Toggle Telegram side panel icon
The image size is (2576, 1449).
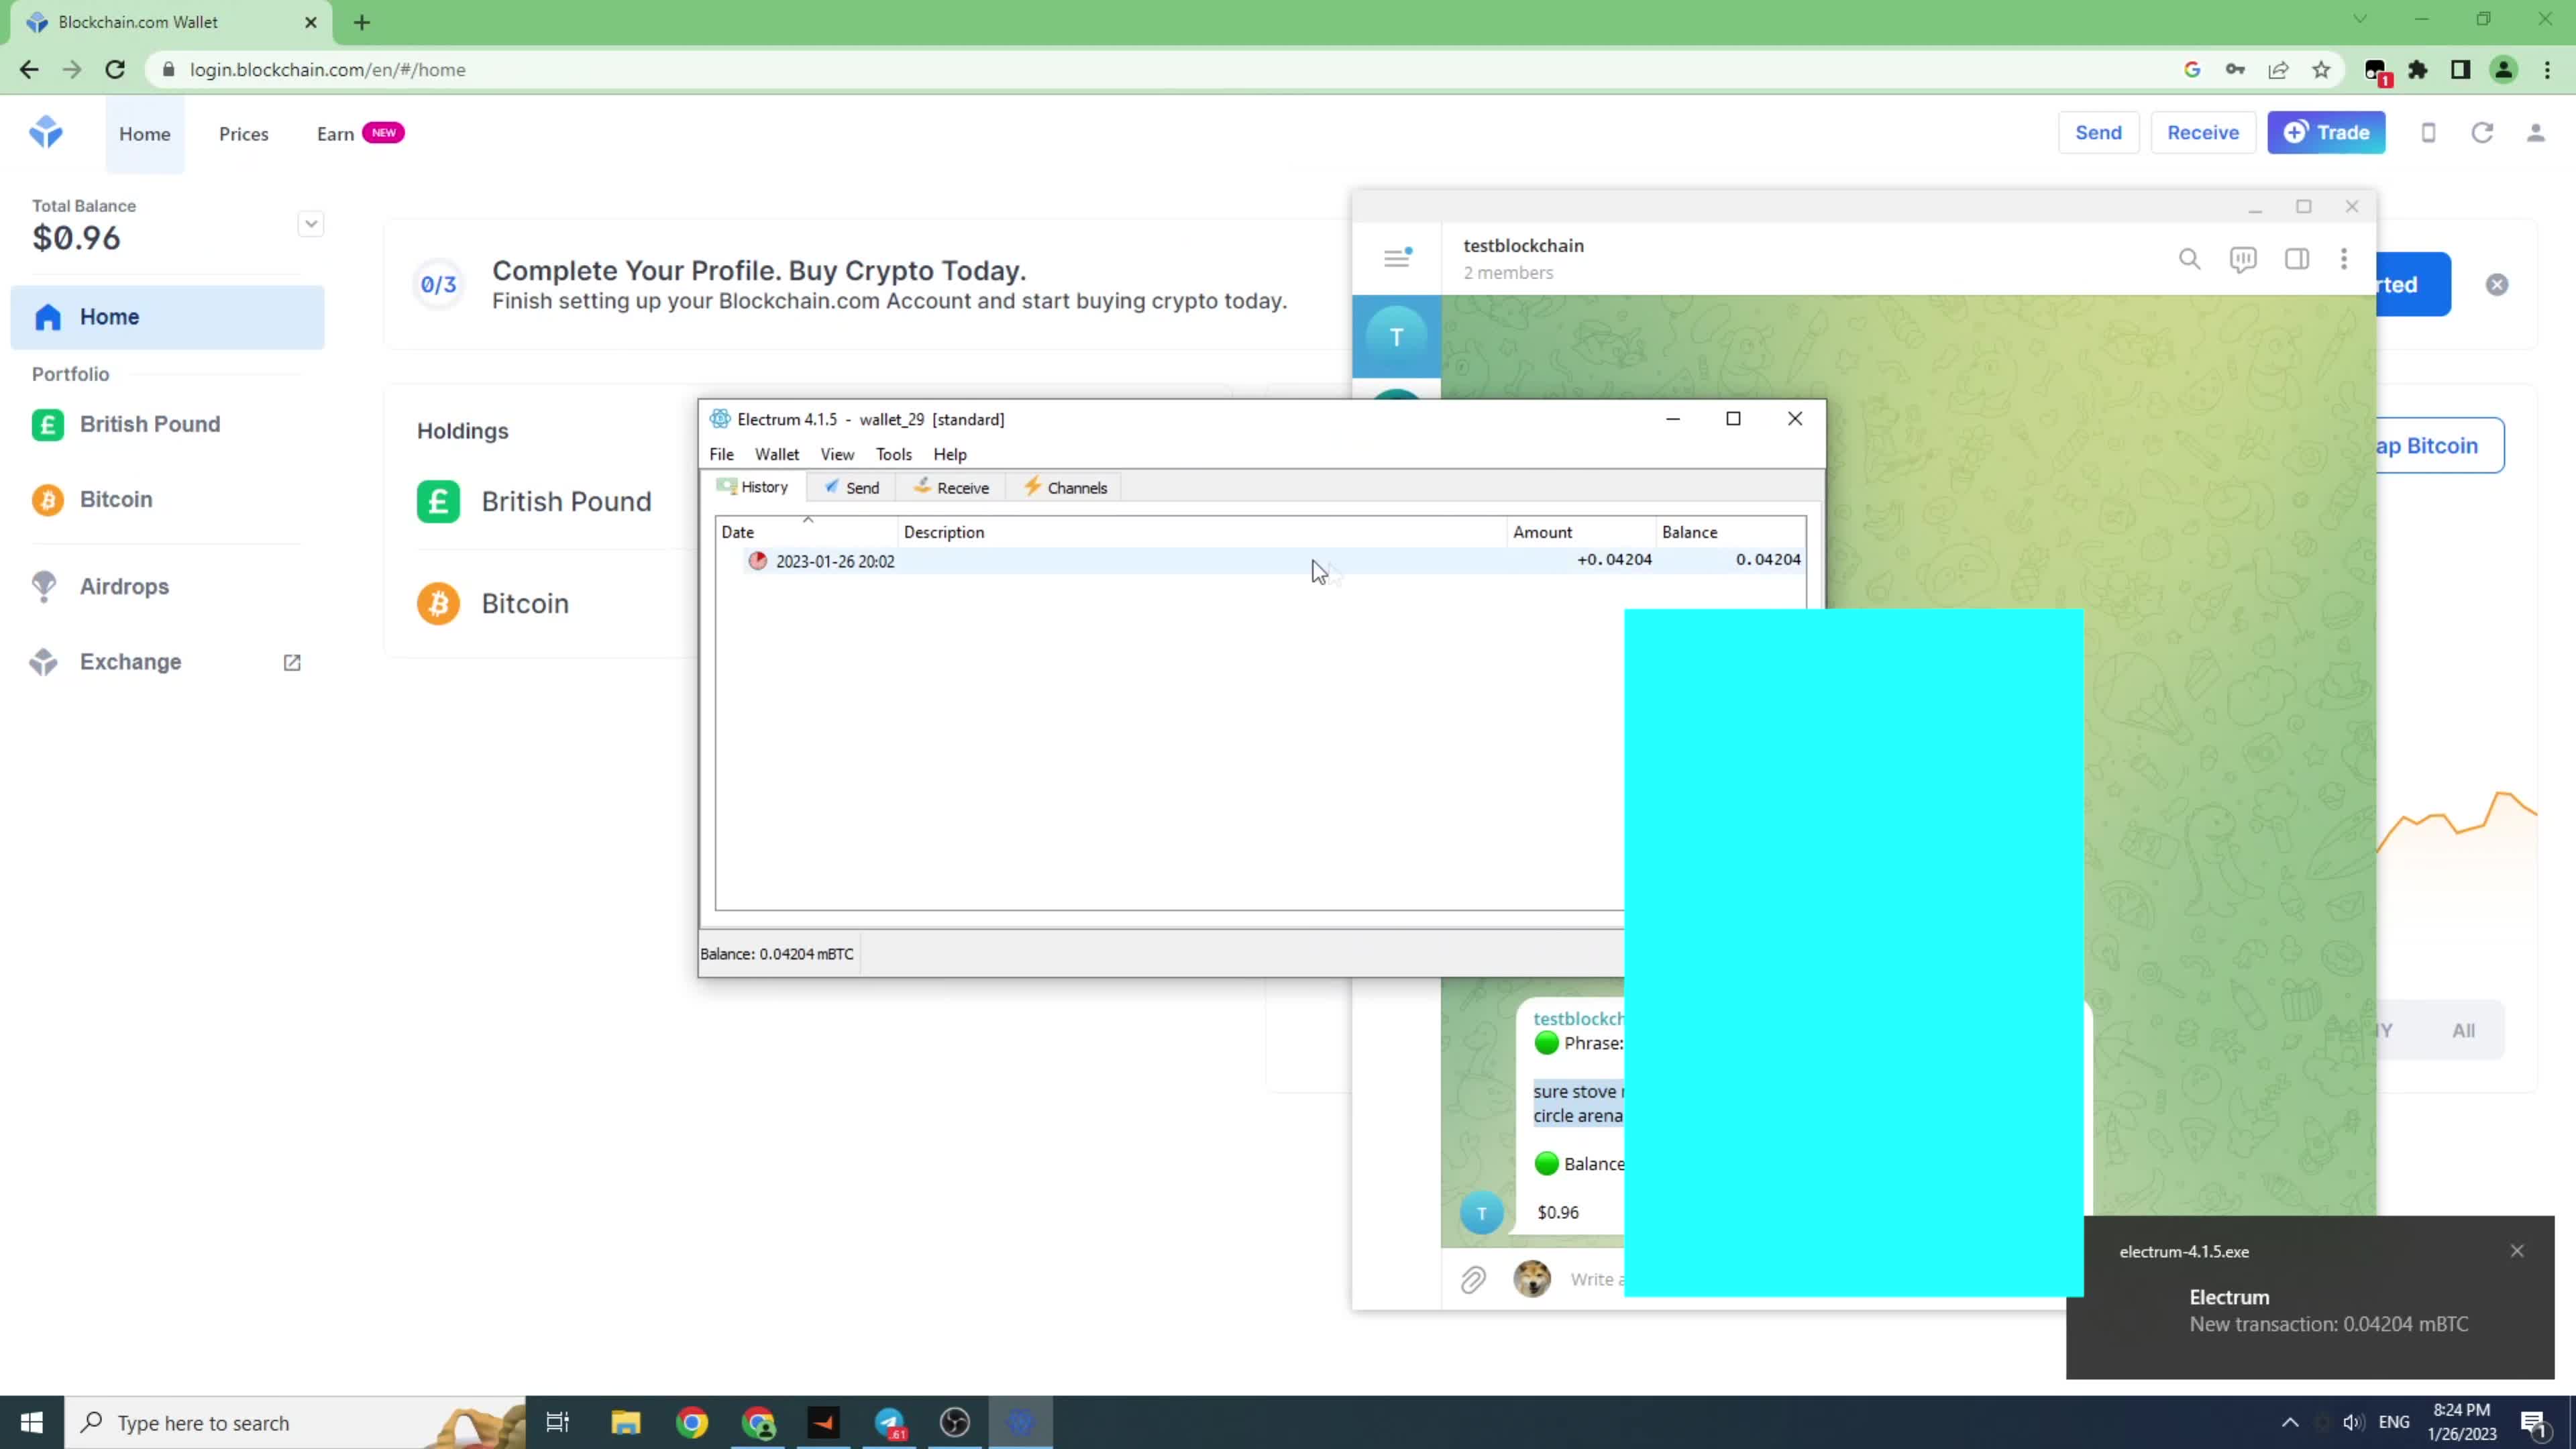click(2296, 260)
